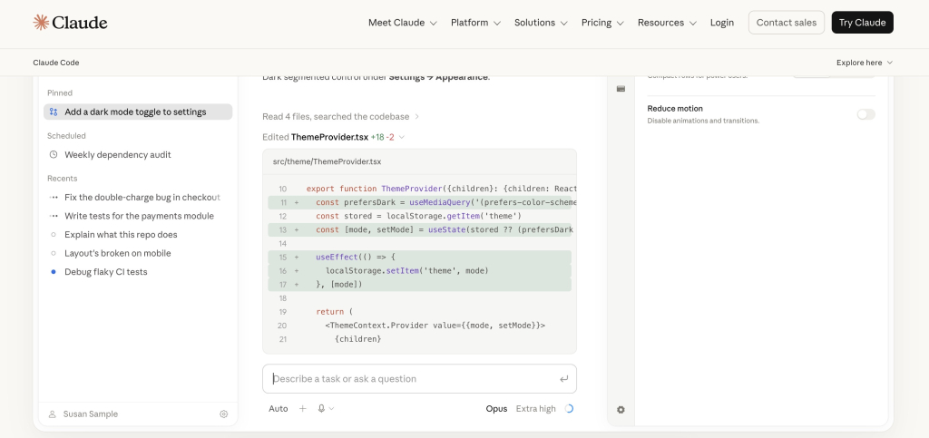
Task: Click the user avatar icon by Susan Sample
Action: click(x=52, y=414)
